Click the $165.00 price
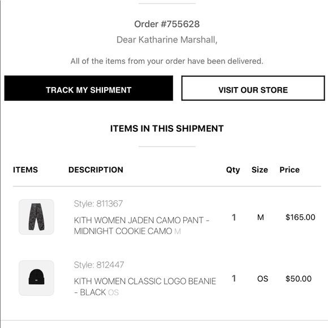 [300, 217]
